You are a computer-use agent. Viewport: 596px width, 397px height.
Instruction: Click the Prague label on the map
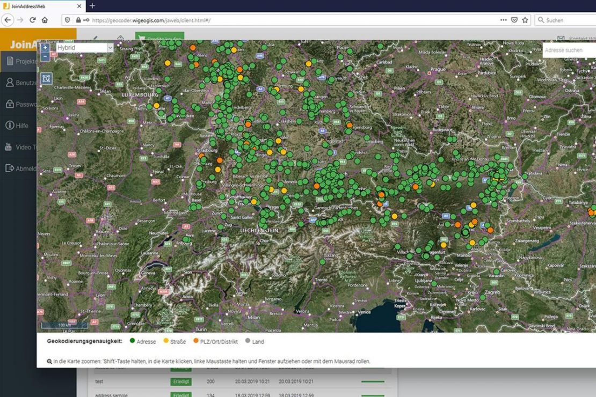438,70
